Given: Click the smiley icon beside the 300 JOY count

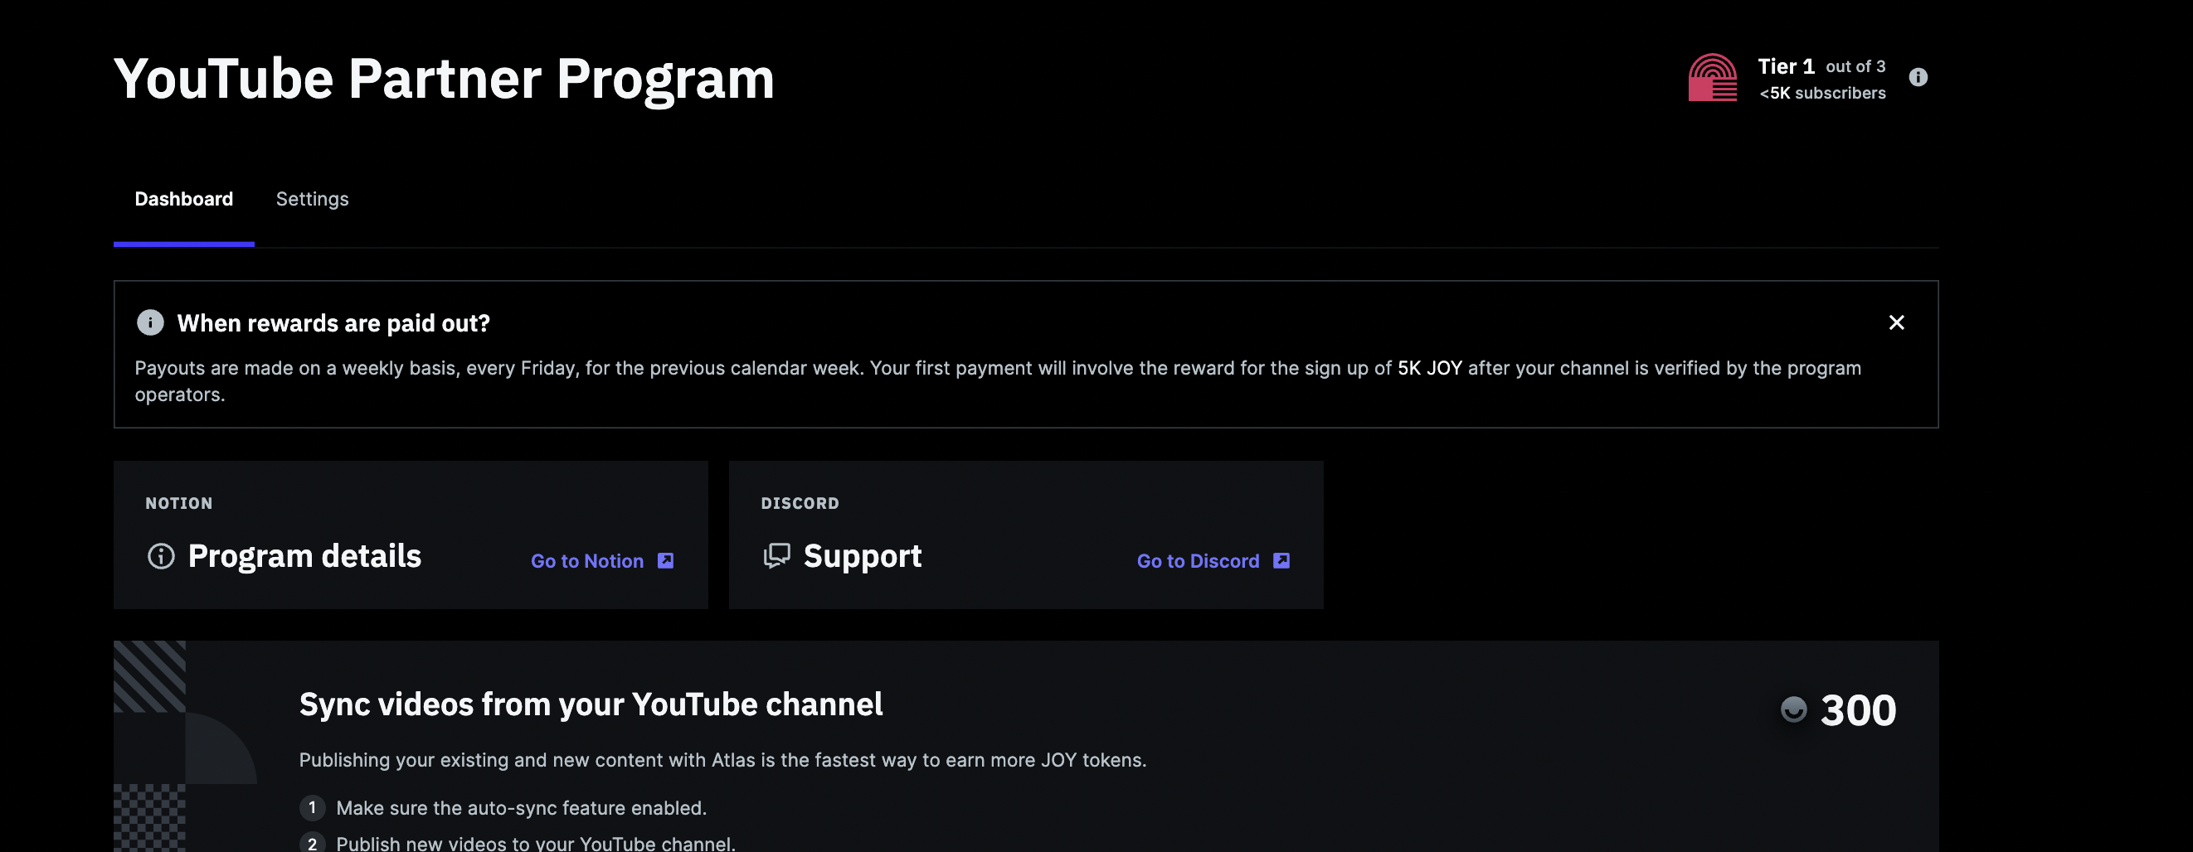Looking at the screenshot, I should pos(1795,710).
